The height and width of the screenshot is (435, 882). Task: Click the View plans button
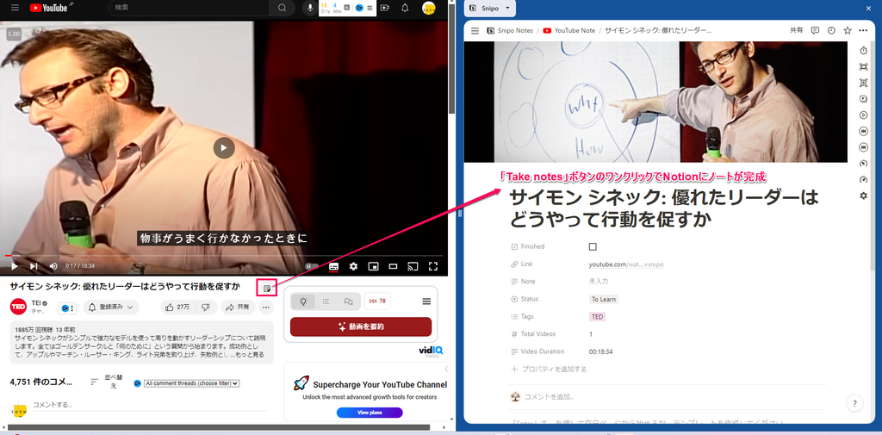[370, 413]
